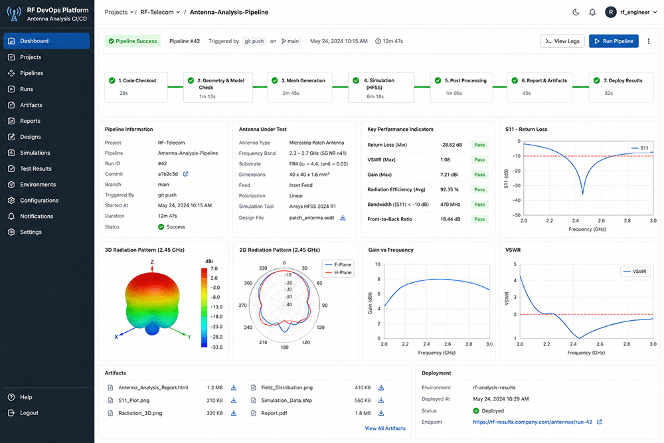Open the rf_engineer user menu

coord(631,12)
